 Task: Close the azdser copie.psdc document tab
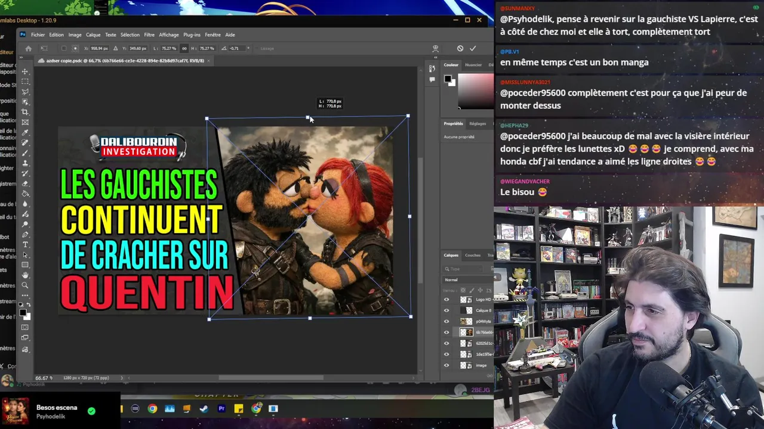208,60
